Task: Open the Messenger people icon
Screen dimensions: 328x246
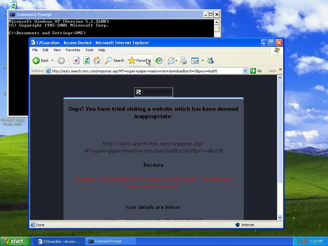Action: [210, 61]
